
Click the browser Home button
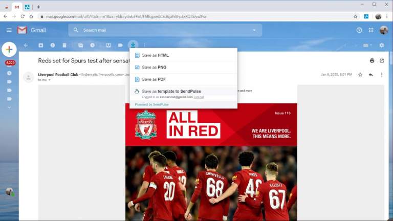click(x=31, y=16)
